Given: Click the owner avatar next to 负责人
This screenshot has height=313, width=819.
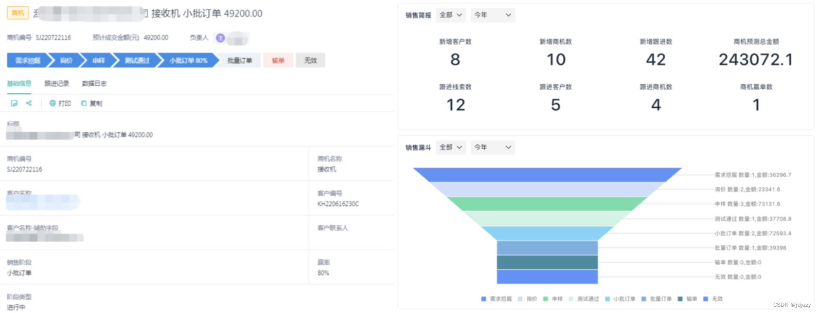Looking at the screenshot, I should (x=221, y=38).
